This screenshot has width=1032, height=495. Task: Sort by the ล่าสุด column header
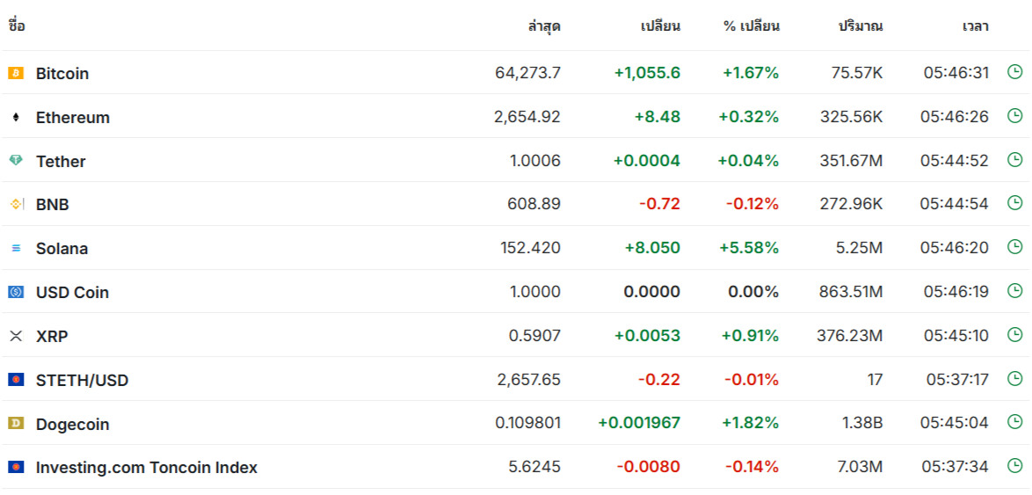tap(543, 26)
